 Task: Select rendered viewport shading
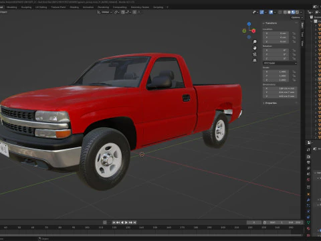coord(297,12)
